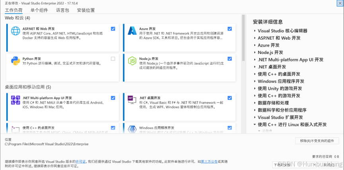Switch to the 工作负荷 tab
Image resolution: width=344 pixels, height=170 pixels.
click(14, 10)
